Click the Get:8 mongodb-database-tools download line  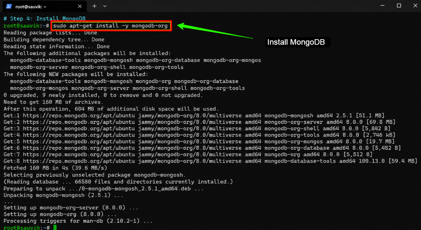tap(210, 161)
